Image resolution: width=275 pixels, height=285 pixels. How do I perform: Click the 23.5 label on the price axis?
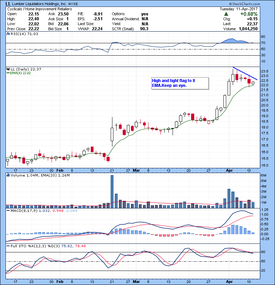pos(264,71)
